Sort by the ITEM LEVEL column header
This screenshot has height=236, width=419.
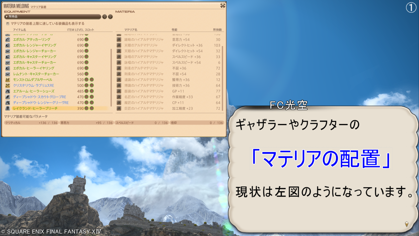coord(76,30)
